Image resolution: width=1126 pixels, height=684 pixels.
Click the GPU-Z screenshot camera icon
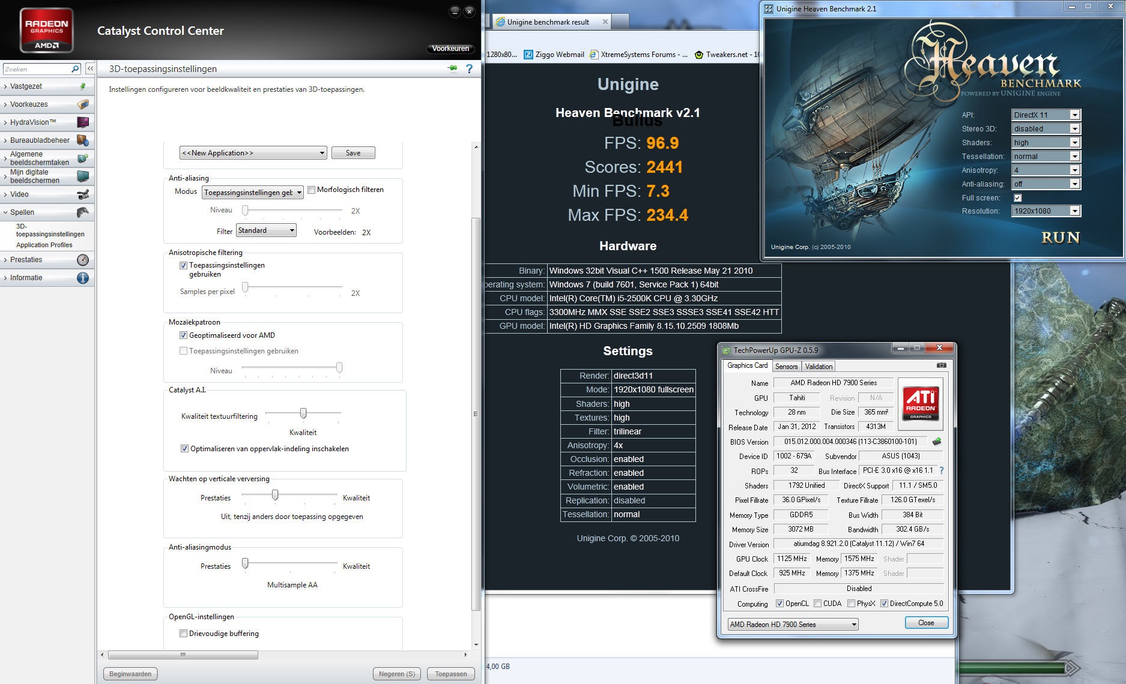pyautogui.click(x=941, y=365)
